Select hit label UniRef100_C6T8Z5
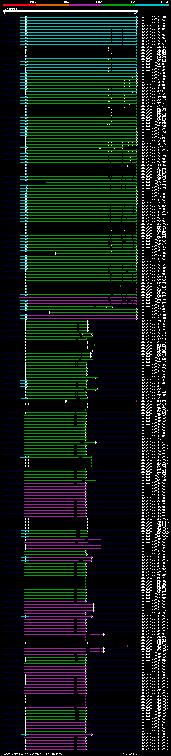This screenshot has width=171, height=756. 153,44
